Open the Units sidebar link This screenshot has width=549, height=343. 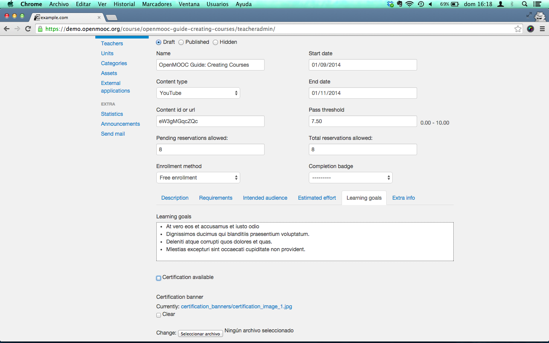coord(107,53)
